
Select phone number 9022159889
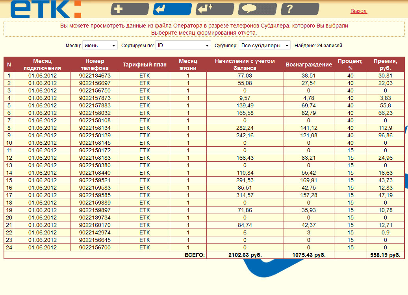95,203
